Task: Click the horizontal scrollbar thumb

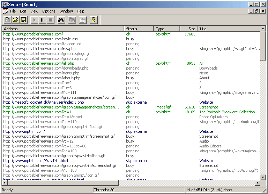Action: tap(63, 183)
